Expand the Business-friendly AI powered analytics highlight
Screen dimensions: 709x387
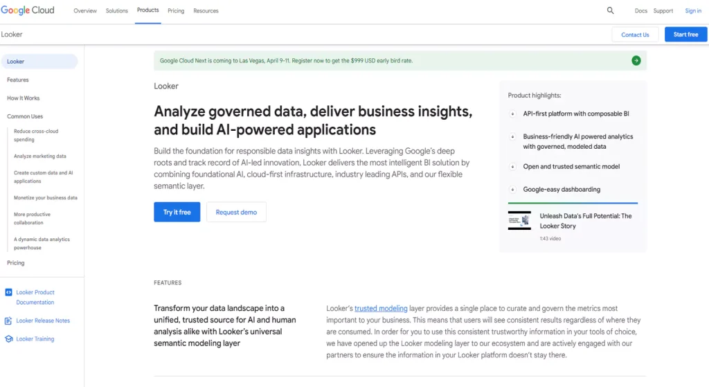point(512,137)
